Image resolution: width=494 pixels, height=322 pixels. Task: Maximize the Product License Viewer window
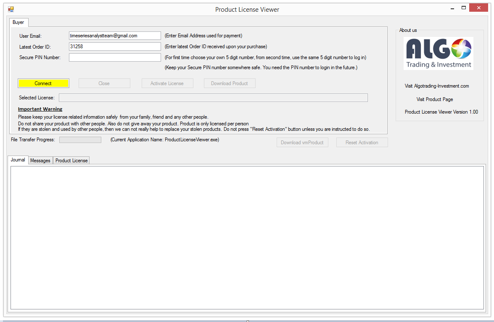[x=464, y=8]
